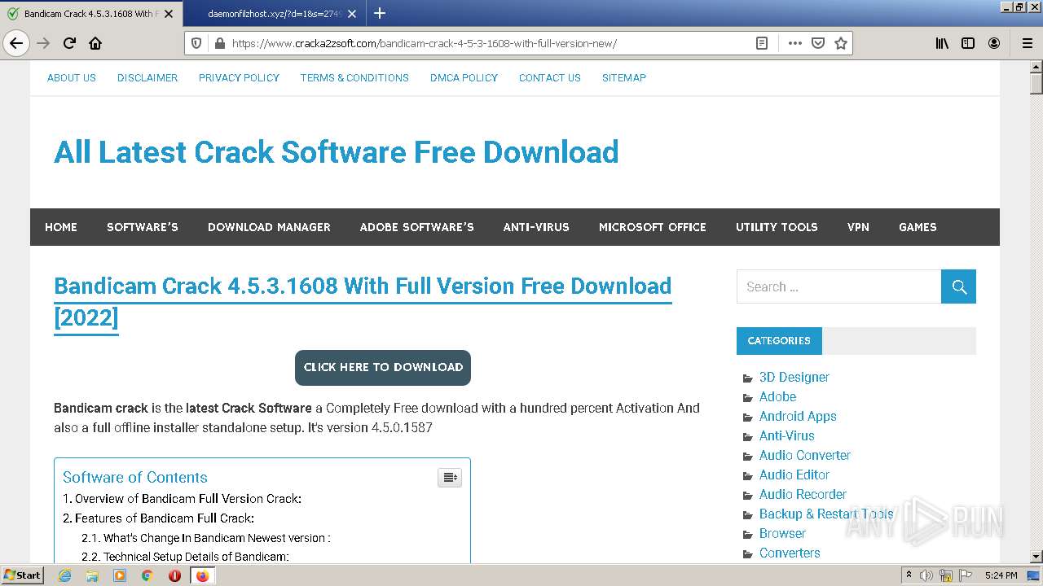Open ANTI-VIRUS menu item
1043x586 pixels.
pyautogui.click(x=536, y=227)
